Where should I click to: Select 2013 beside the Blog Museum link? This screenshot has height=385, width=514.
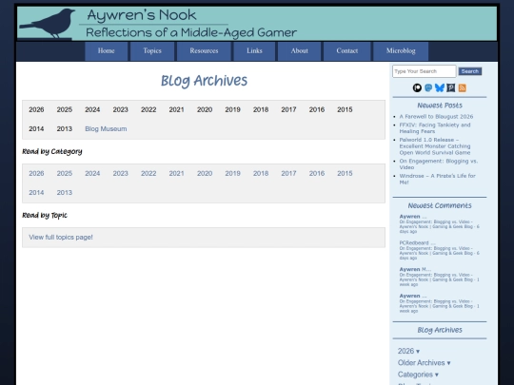coord(65,128)
